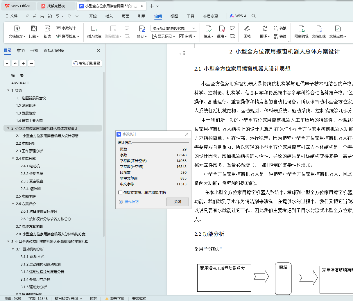Open the 显示标记的最终状态 dropdown
This screenshot has width=353, height=301.
click(174, 28)
